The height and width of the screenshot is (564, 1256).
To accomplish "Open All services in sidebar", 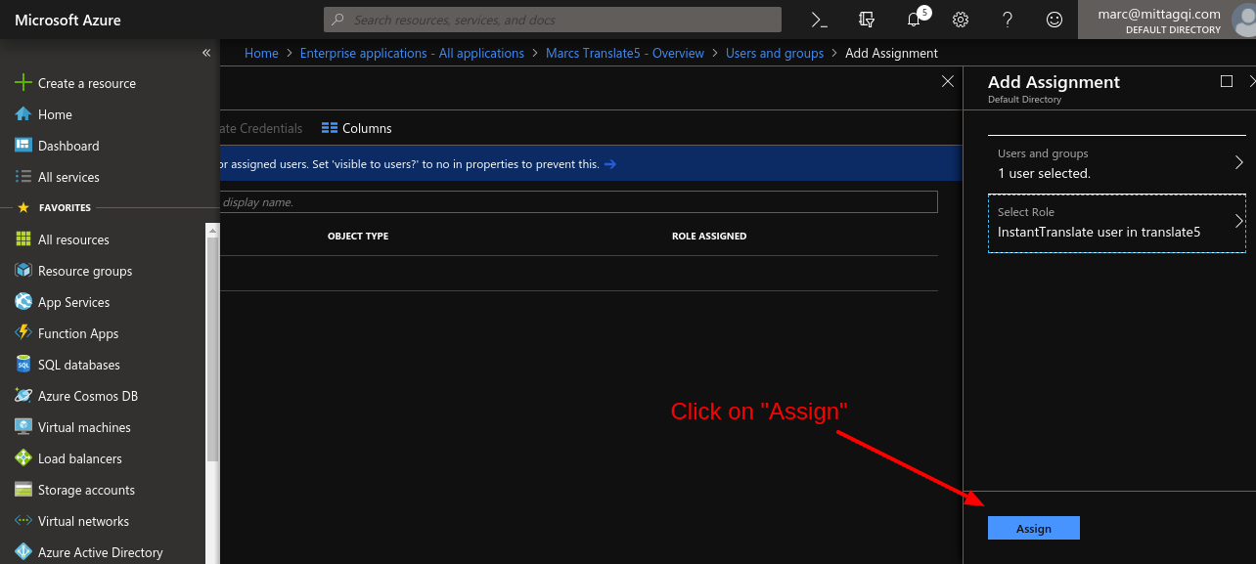I will click(x=68, y=177).
